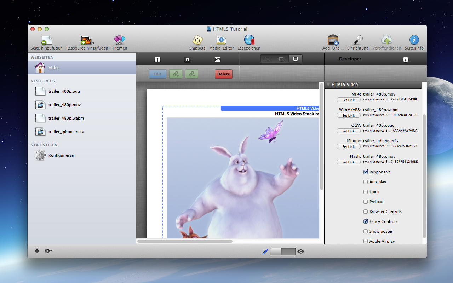Open Konfigurieren statistics settings
This screenshot has height=283, width=453.
tap(82, 155)
